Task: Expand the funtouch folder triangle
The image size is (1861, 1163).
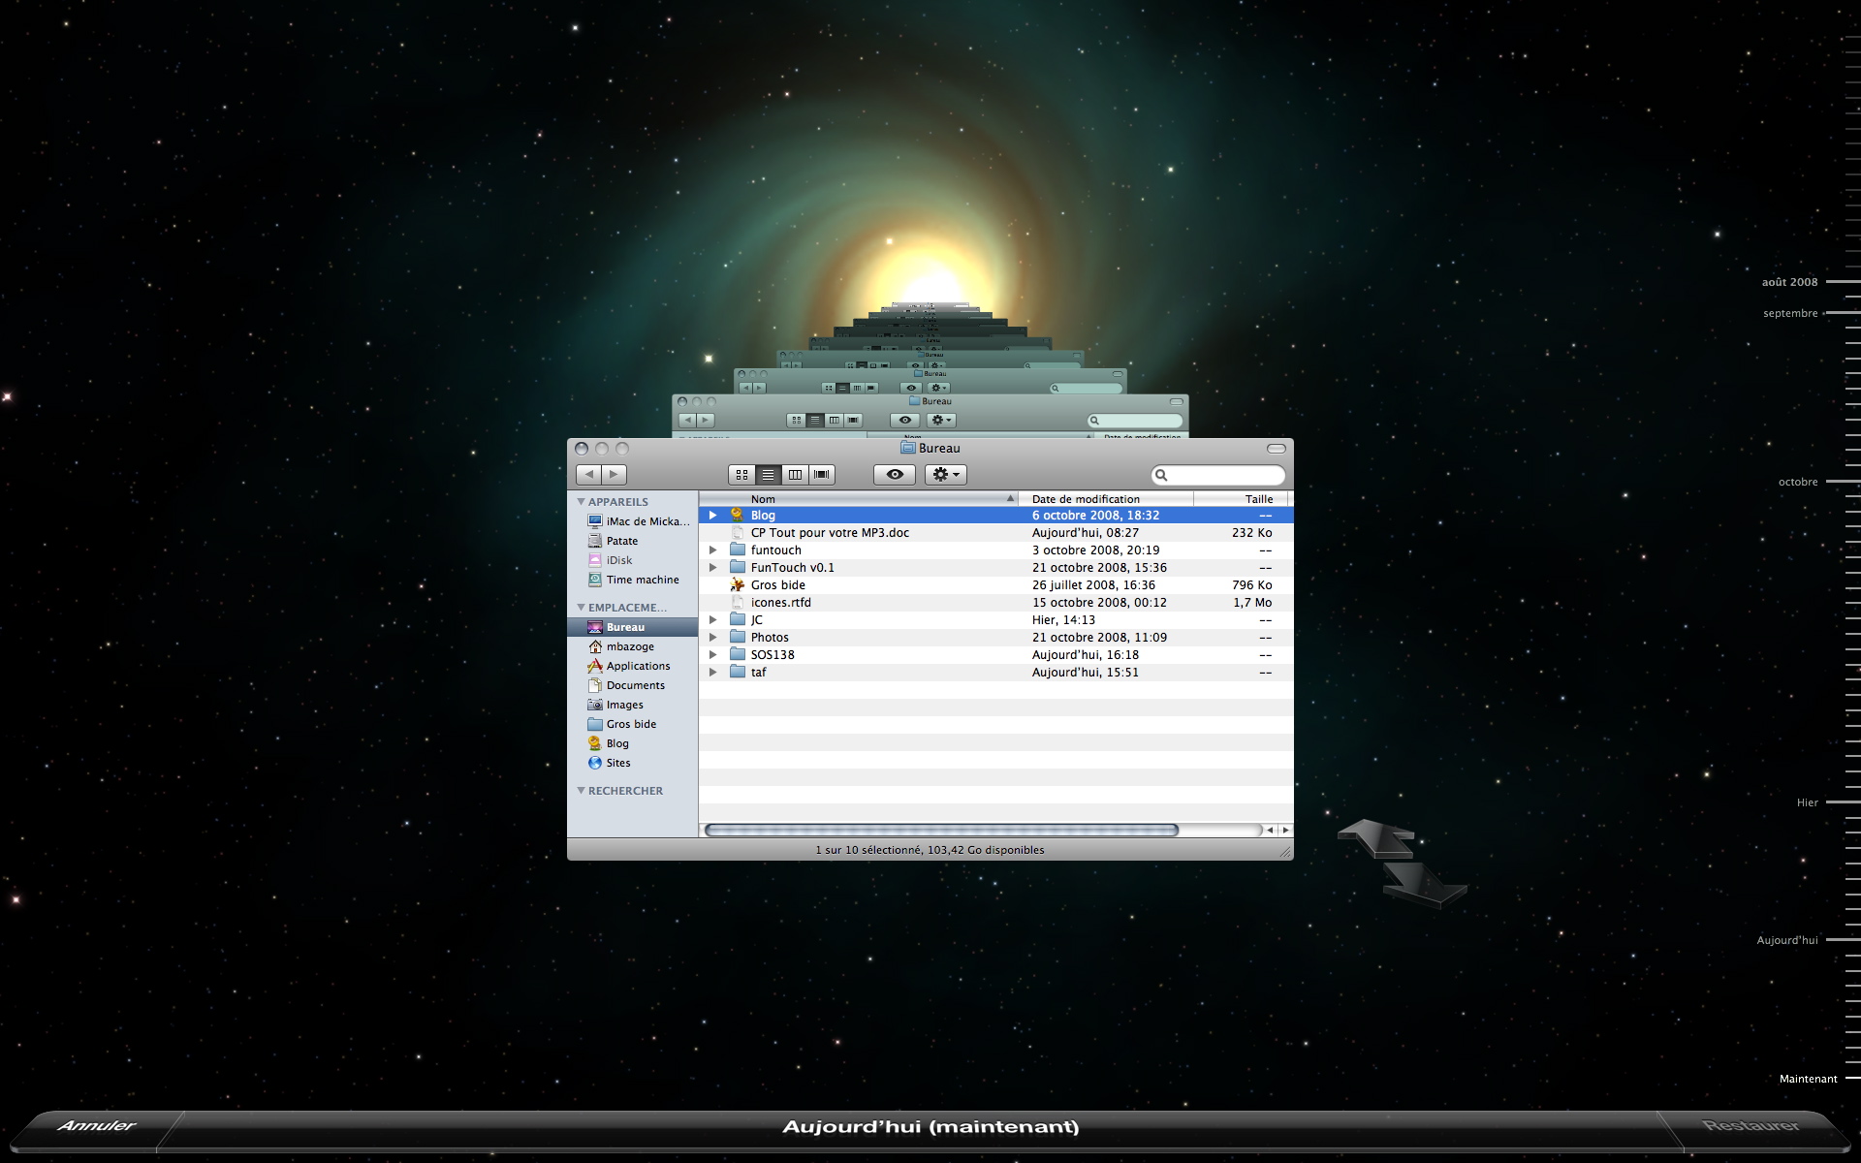Action: [713, 550]
